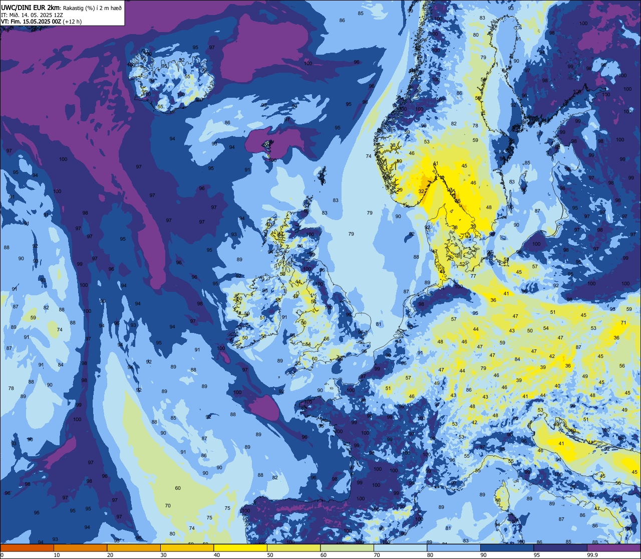Click the 'IT: Mið. 14. 05. 2025 12Z' line

[x=32, y=15]
